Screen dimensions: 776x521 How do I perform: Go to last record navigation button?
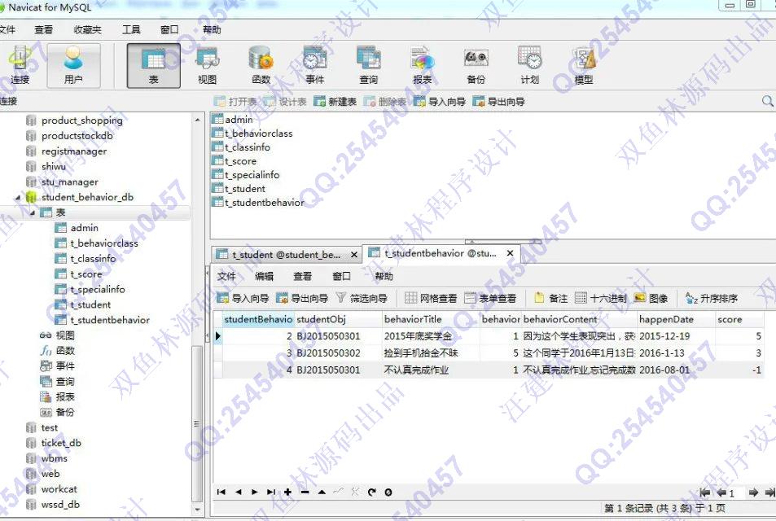[x=270, y=492]
